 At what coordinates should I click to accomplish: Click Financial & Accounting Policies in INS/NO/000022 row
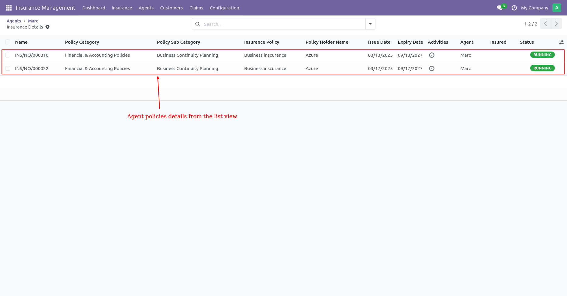pyautogui.click(x=97, y=69)
